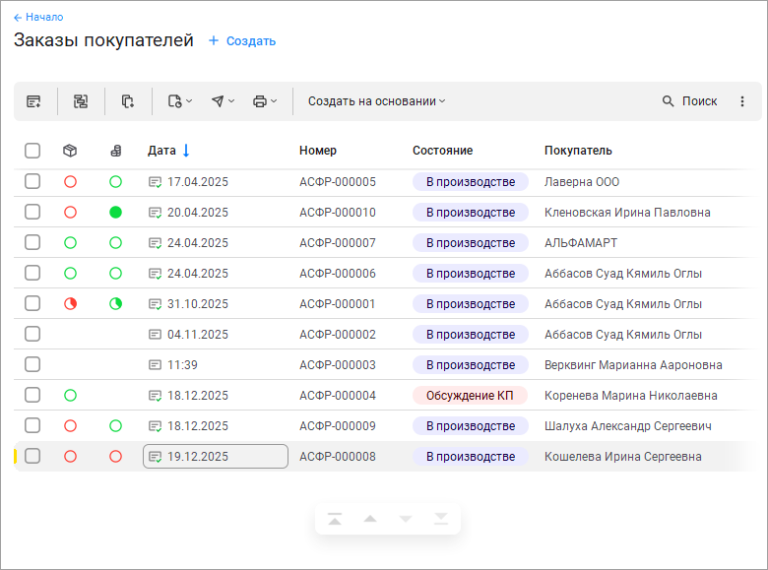Click the Состояние column header
This screenshot has width=768, height=570.
pyautogui.click(x=442, y=151)
